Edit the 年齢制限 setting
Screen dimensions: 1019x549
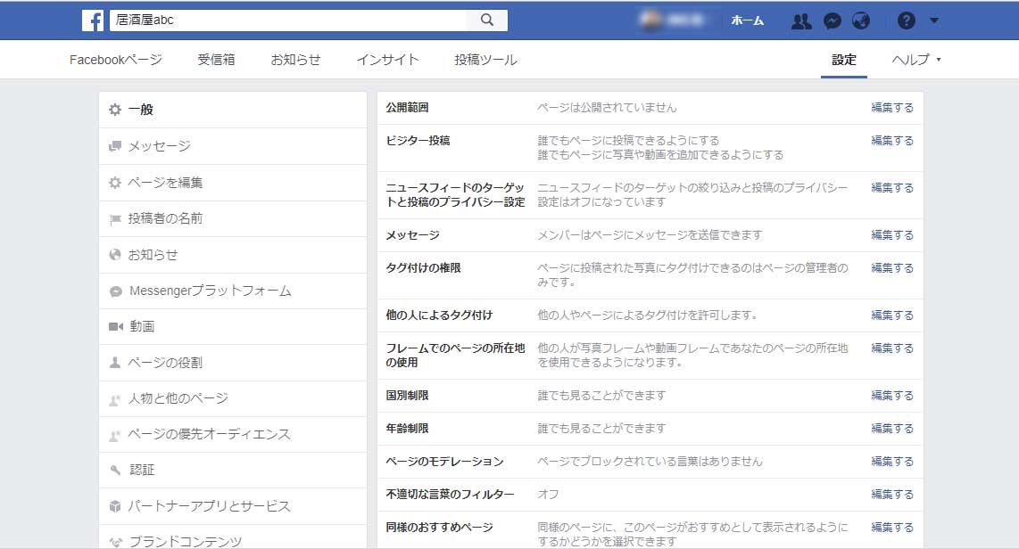(892, 429)
